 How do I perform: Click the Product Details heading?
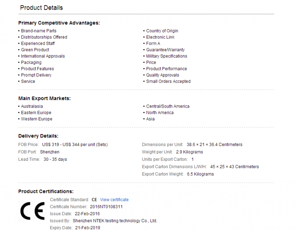click(41, 8)
